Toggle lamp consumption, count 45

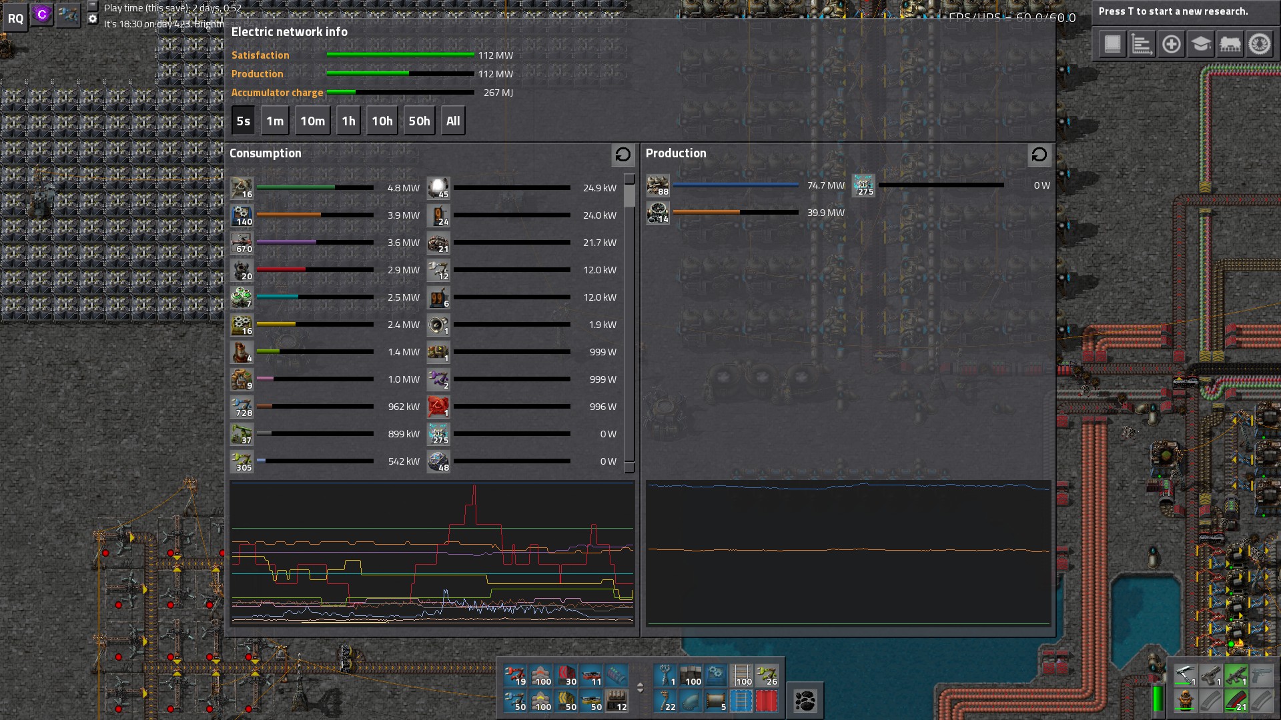point(438,188)
